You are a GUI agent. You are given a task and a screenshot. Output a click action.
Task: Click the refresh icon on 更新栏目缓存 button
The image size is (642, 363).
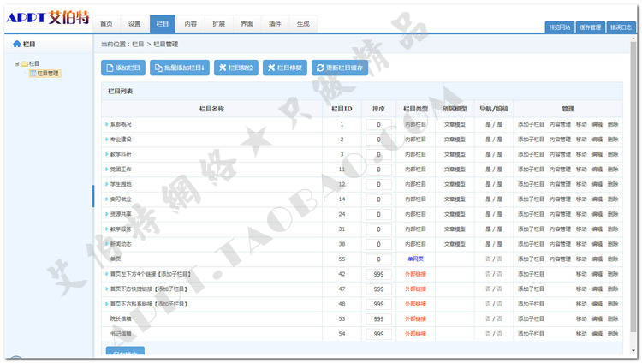coord(320,68)
